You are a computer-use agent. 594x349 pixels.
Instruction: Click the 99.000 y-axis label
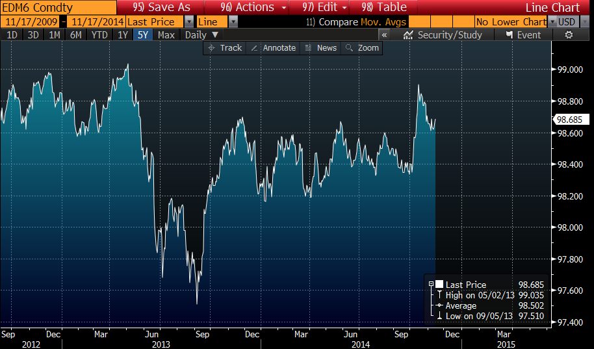570,70
